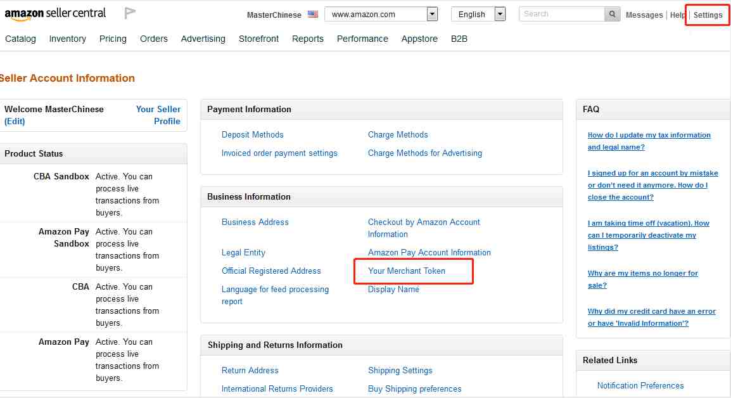
Task: Open Return Address link
Action: pyautogui.click(x=250, y=371)
